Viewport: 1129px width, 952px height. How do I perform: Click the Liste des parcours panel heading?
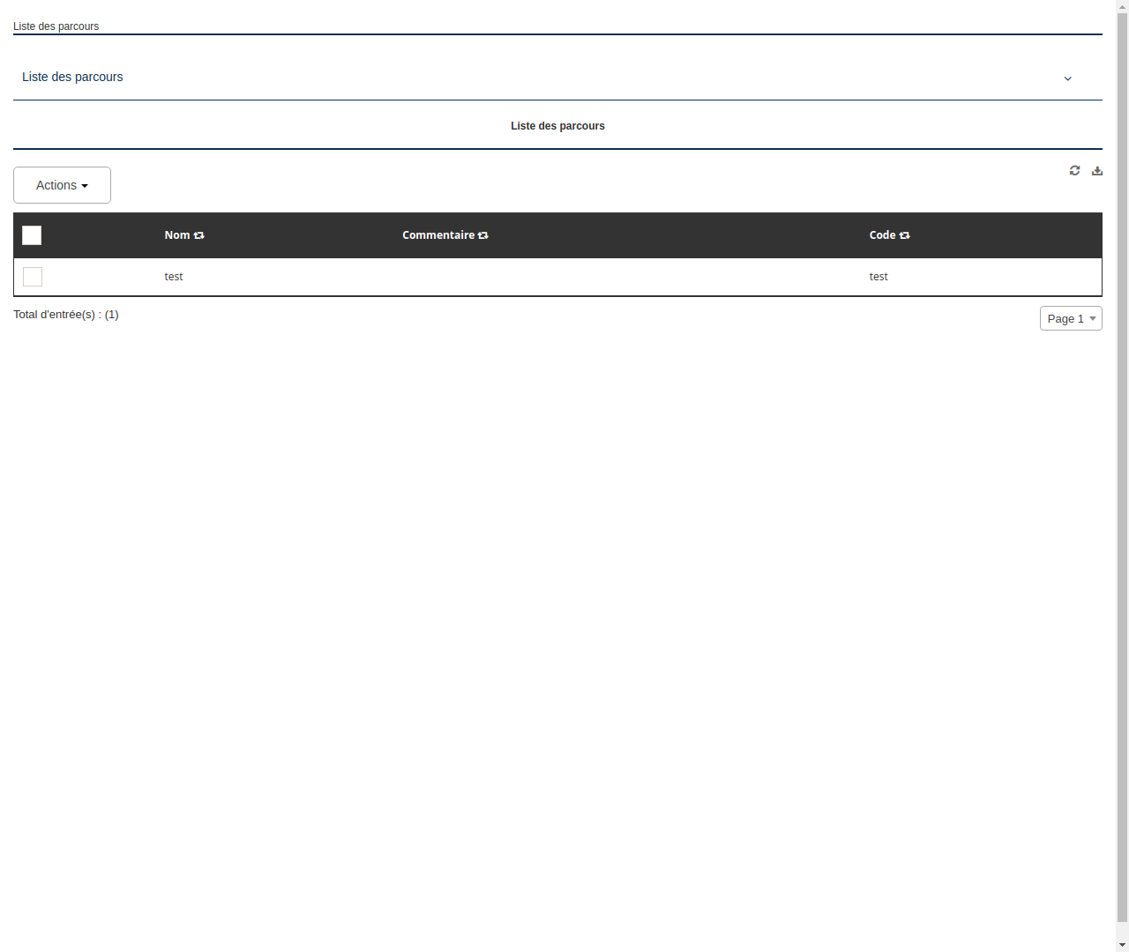click(x=72, y=77)
